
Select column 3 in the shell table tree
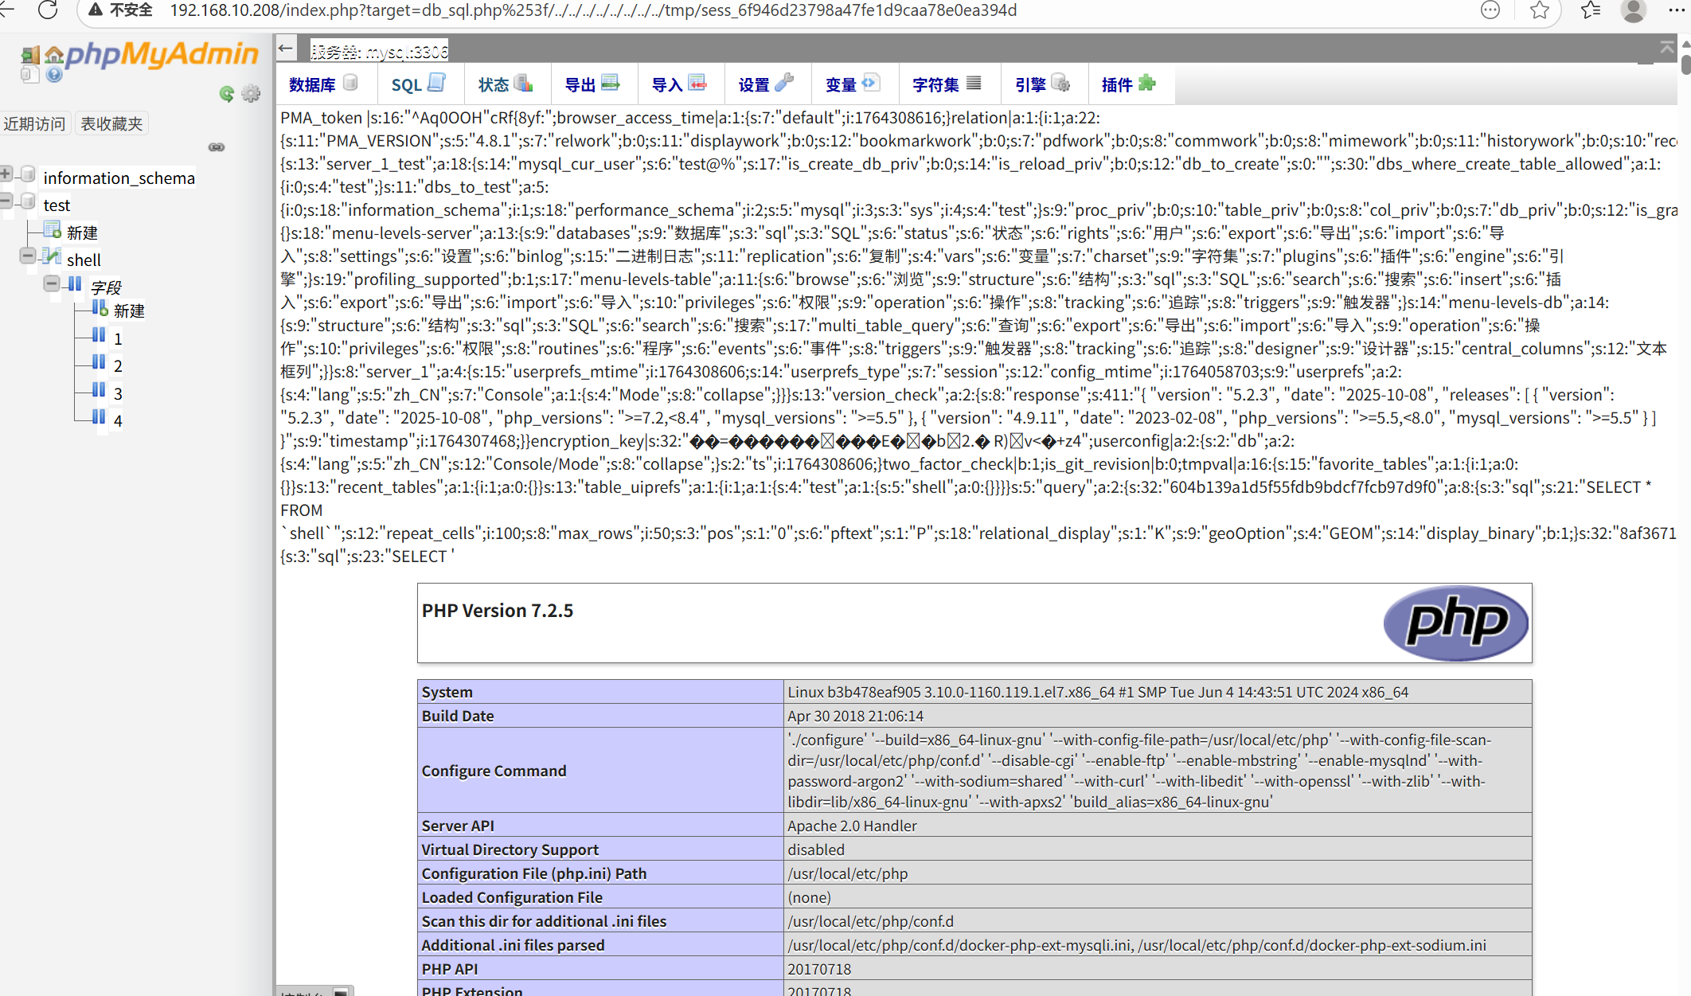tap(118, 393)
